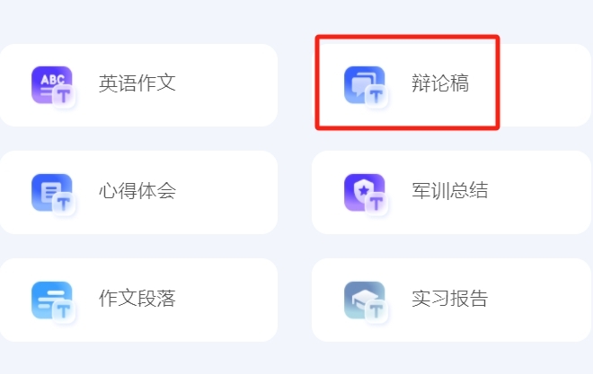Choose the 辩论稿 text label

click(x=440, y=83)
